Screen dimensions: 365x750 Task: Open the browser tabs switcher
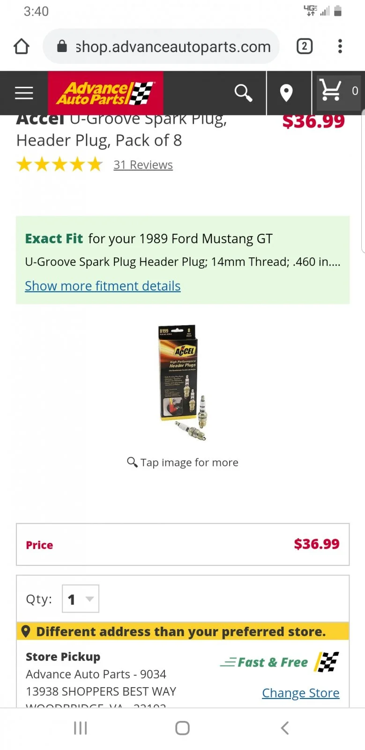[x=305, y=46]
